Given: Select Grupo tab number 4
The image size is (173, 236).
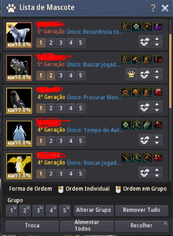Looking at the screenshot, I should click(52, 210).
